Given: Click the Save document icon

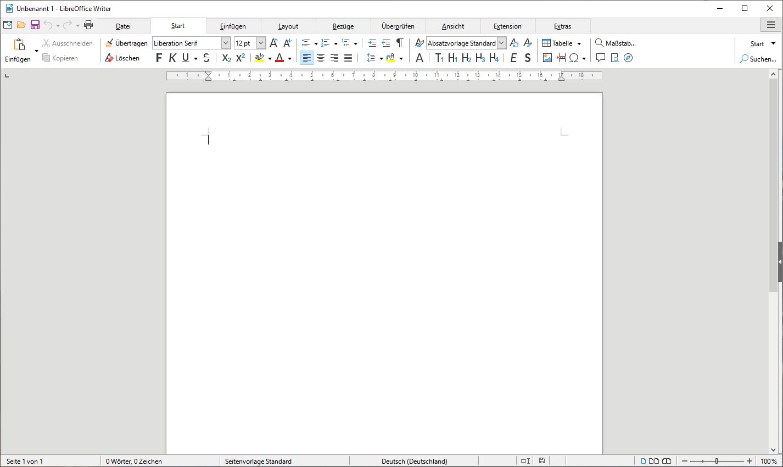Looking at the screenshot, I should pyautogui.click(x=35, y=25).
